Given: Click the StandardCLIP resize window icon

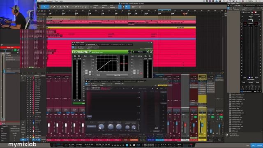Looking at the screenshot, I should (130, 52).
